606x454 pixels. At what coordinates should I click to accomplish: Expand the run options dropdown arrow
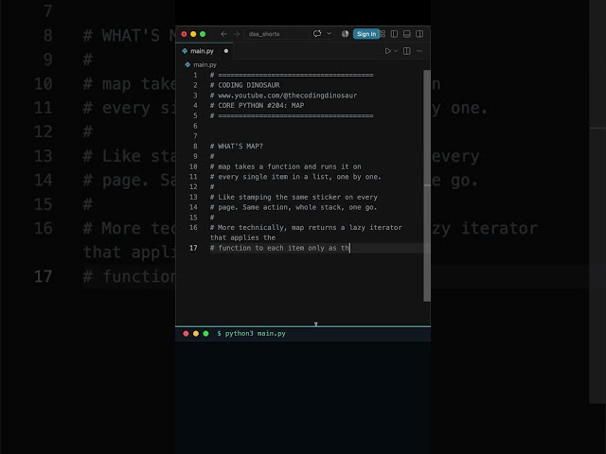pos(396,51)
